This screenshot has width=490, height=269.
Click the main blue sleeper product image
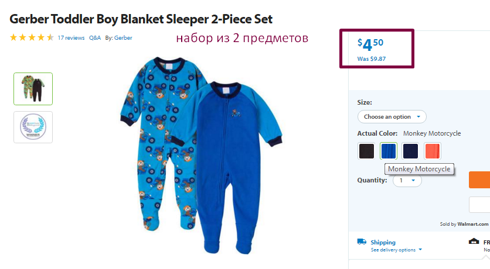pyautogui.click(x=202, y=155)
